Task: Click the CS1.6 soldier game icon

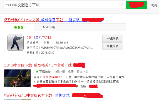Action: (x=15, y=43)
